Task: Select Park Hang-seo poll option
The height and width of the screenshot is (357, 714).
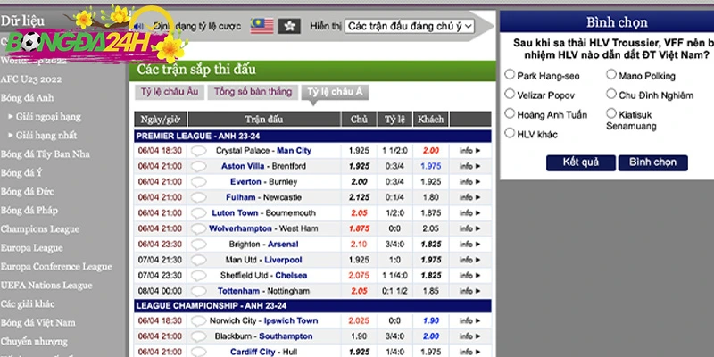Action: 510,74
